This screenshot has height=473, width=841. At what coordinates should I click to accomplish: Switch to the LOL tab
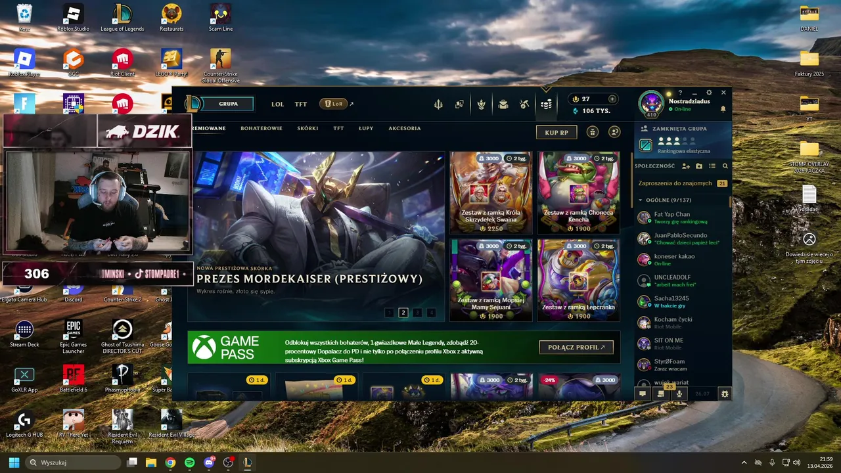coord(278,104)
